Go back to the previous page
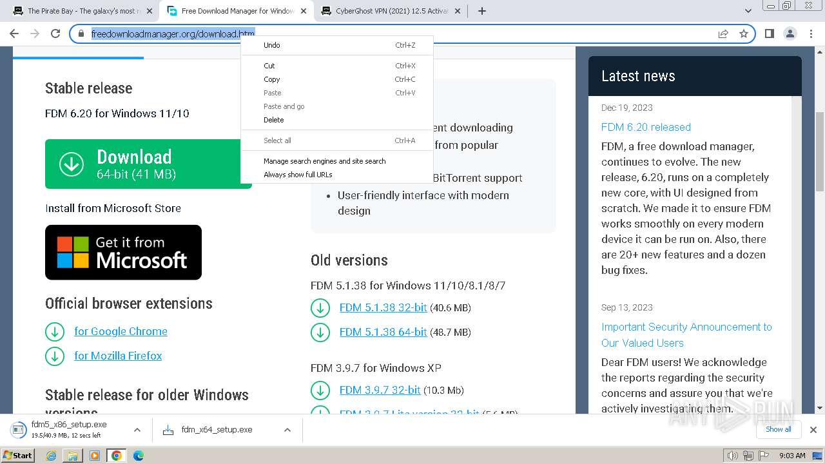Image resolution: width=825 pixels, height=464 pixels. click(14, 34)
